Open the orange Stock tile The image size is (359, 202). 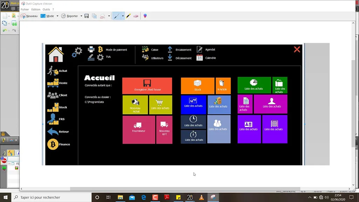pyautogui.click(x=197, y=86)
